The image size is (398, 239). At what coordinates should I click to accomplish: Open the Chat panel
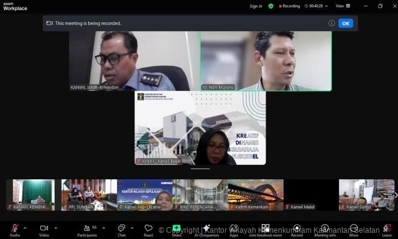pos(122,228)
